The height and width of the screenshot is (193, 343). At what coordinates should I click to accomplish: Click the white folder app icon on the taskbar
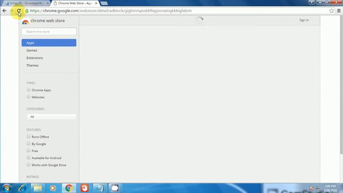115,188
